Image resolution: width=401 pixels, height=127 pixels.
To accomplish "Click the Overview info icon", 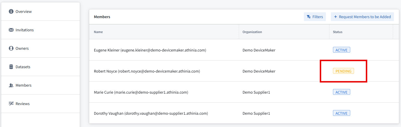I will pyautogui.click(x=11, y=11).
